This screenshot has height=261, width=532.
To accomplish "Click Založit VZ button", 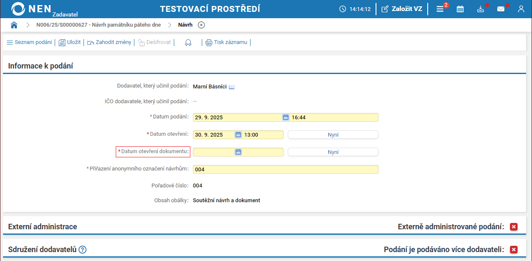I will pos(402,9).
